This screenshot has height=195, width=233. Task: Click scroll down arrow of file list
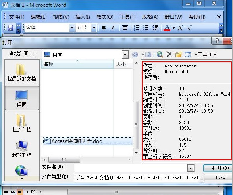click(x=136, y=153)
